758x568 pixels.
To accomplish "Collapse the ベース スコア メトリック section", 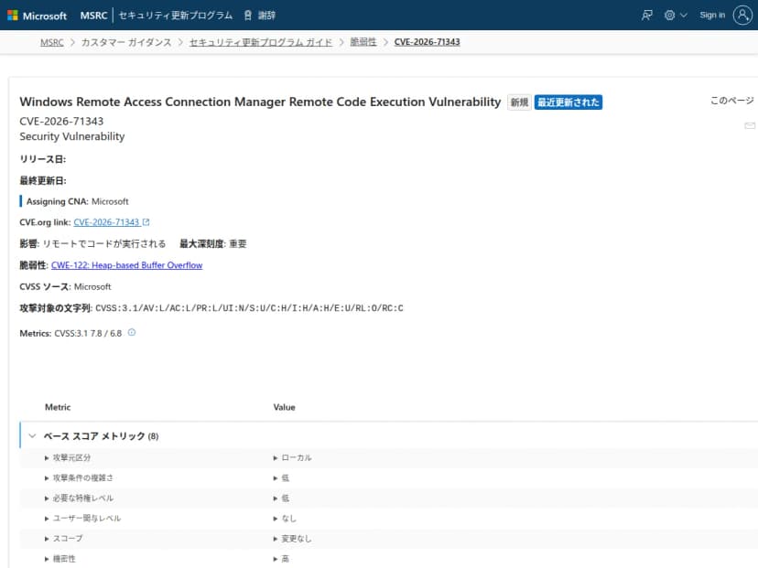I will [x=32, y=435].
